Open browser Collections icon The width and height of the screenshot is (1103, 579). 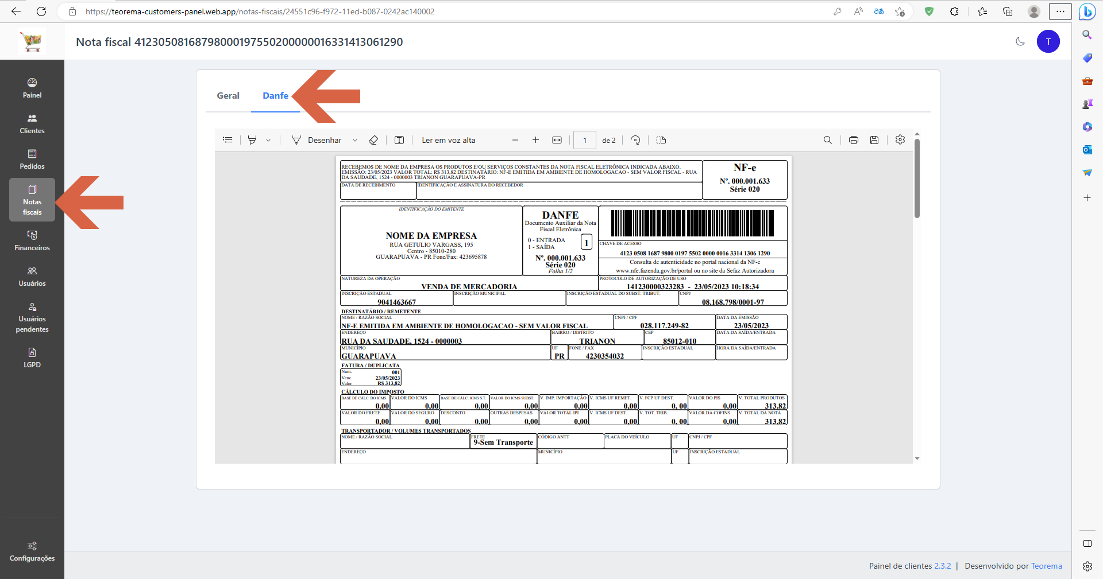[x=1008, y=11]
